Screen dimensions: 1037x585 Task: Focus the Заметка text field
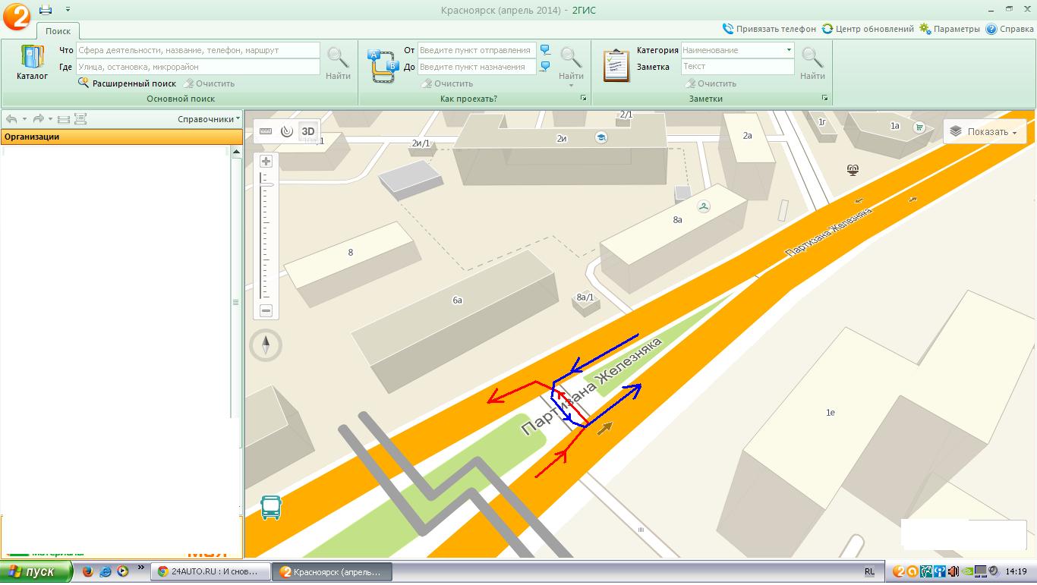pyautogui.click(x=738, y=67)
